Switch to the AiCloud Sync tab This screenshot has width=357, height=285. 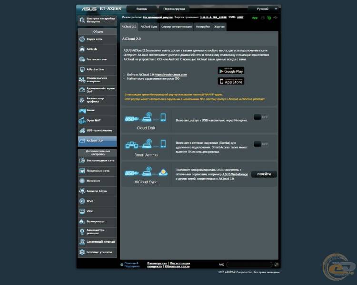149,27
